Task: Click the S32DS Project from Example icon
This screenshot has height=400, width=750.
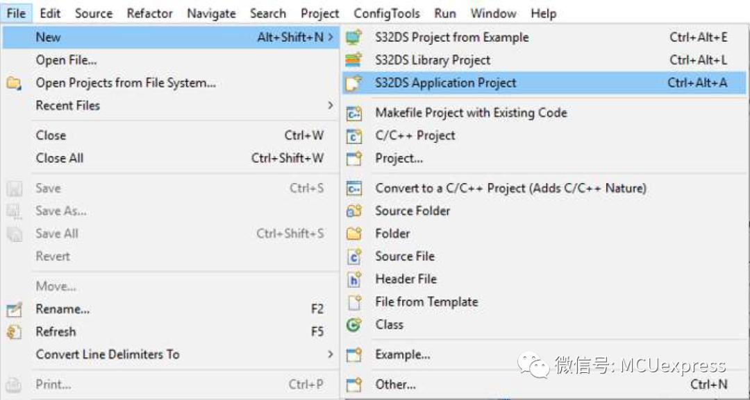Action: [x=354, y=37]
